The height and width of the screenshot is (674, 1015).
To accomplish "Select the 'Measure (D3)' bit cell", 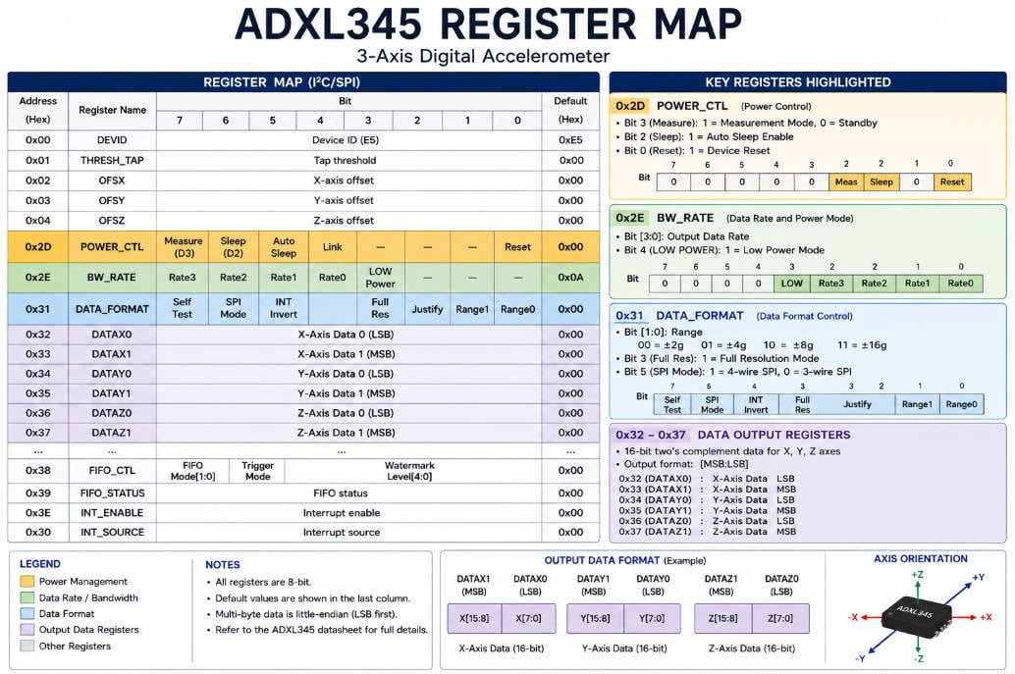I will click(x=184, y=246).
